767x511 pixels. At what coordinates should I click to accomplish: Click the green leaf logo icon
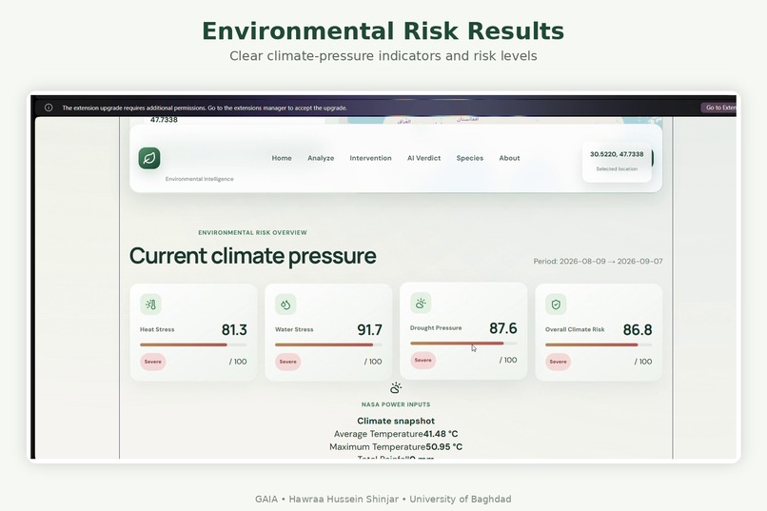coord(149,158)
